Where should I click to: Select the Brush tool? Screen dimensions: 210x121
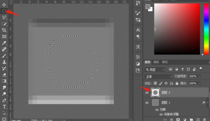coord(4,56)
